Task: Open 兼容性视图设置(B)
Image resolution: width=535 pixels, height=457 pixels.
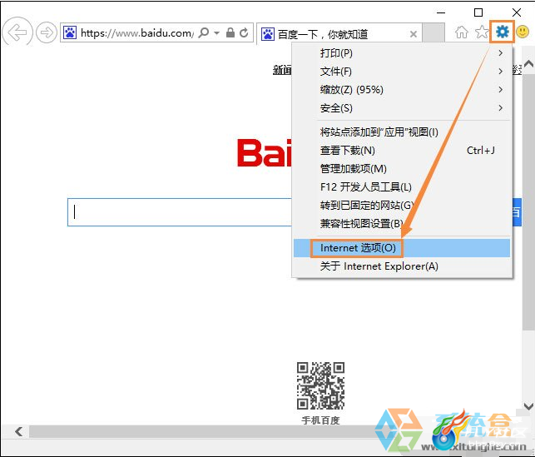Action: [x=402, y=224]
